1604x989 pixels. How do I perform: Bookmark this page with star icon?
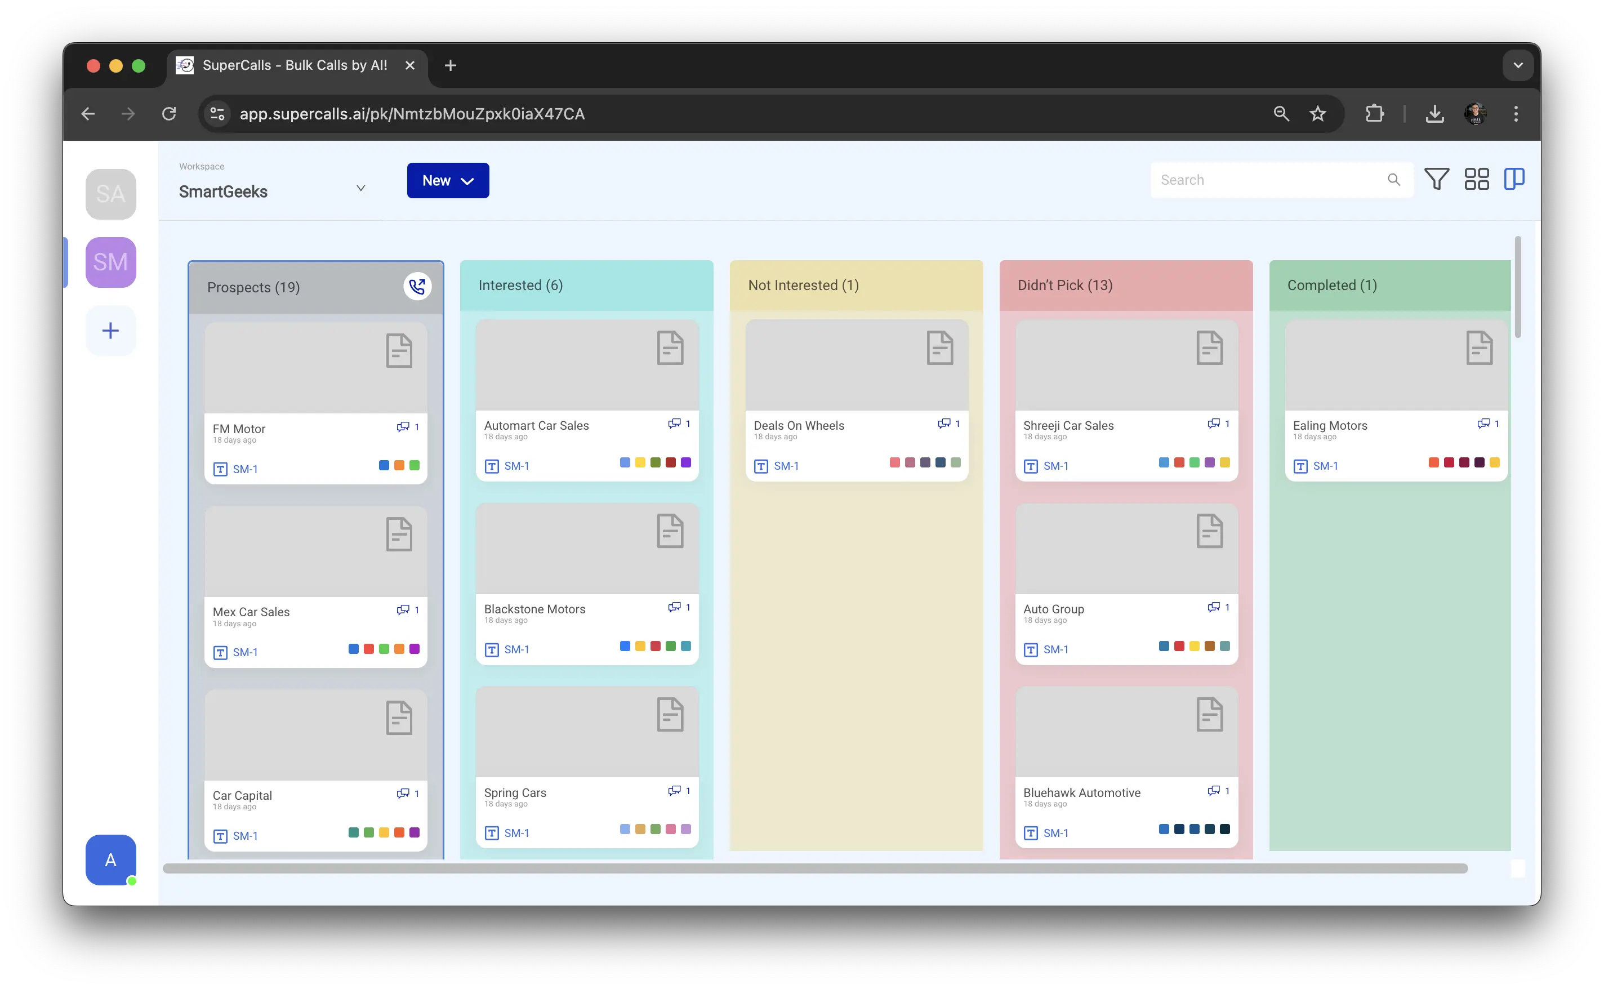pos(1317,114)
